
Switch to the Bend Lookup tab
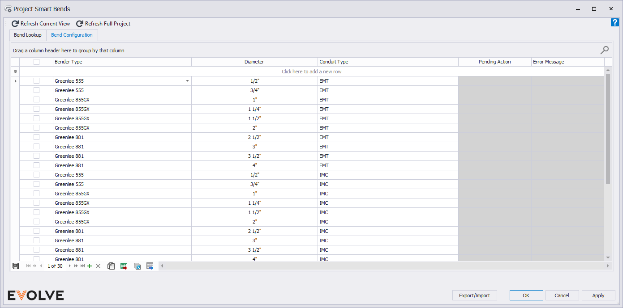click(x=28, y=35)
